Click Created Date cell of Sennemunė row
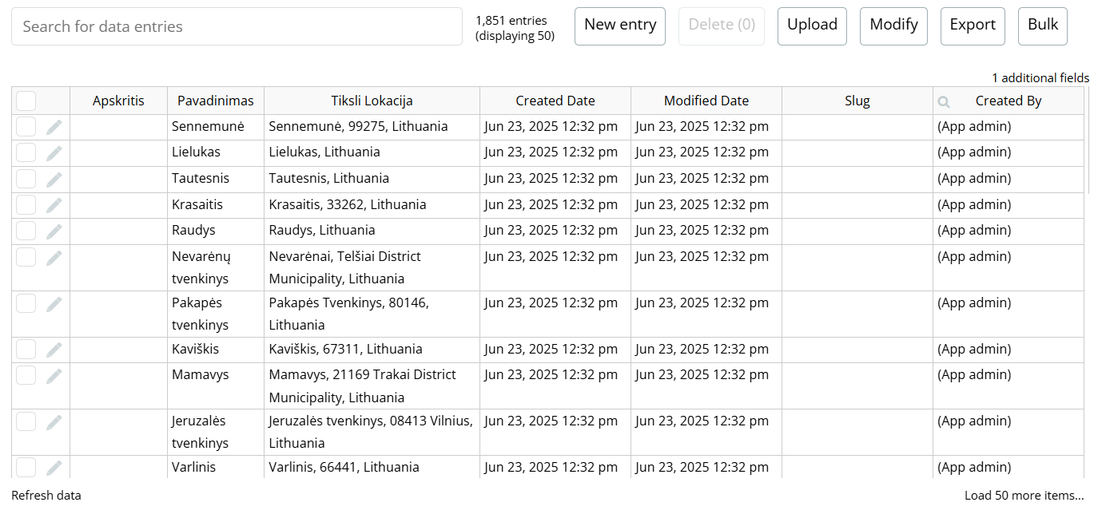1106x514 pixels. tap(555, 127)
